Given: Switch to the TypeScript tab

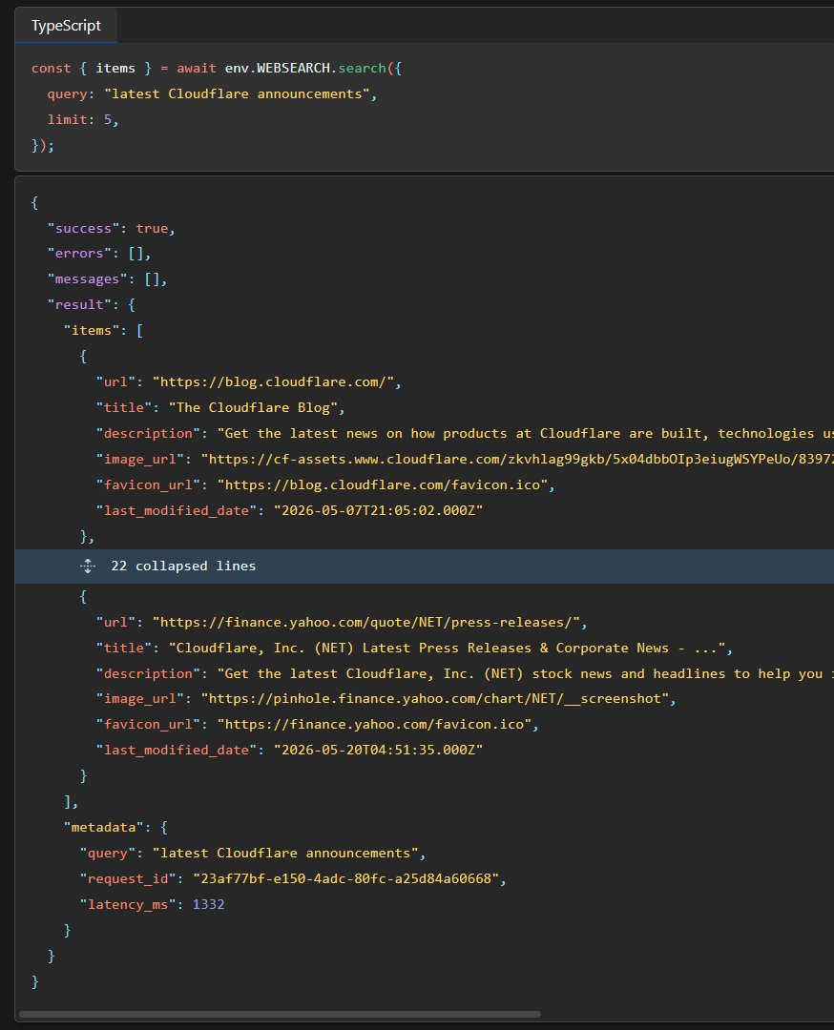Looking at the screenshot, I should (66, 26).
